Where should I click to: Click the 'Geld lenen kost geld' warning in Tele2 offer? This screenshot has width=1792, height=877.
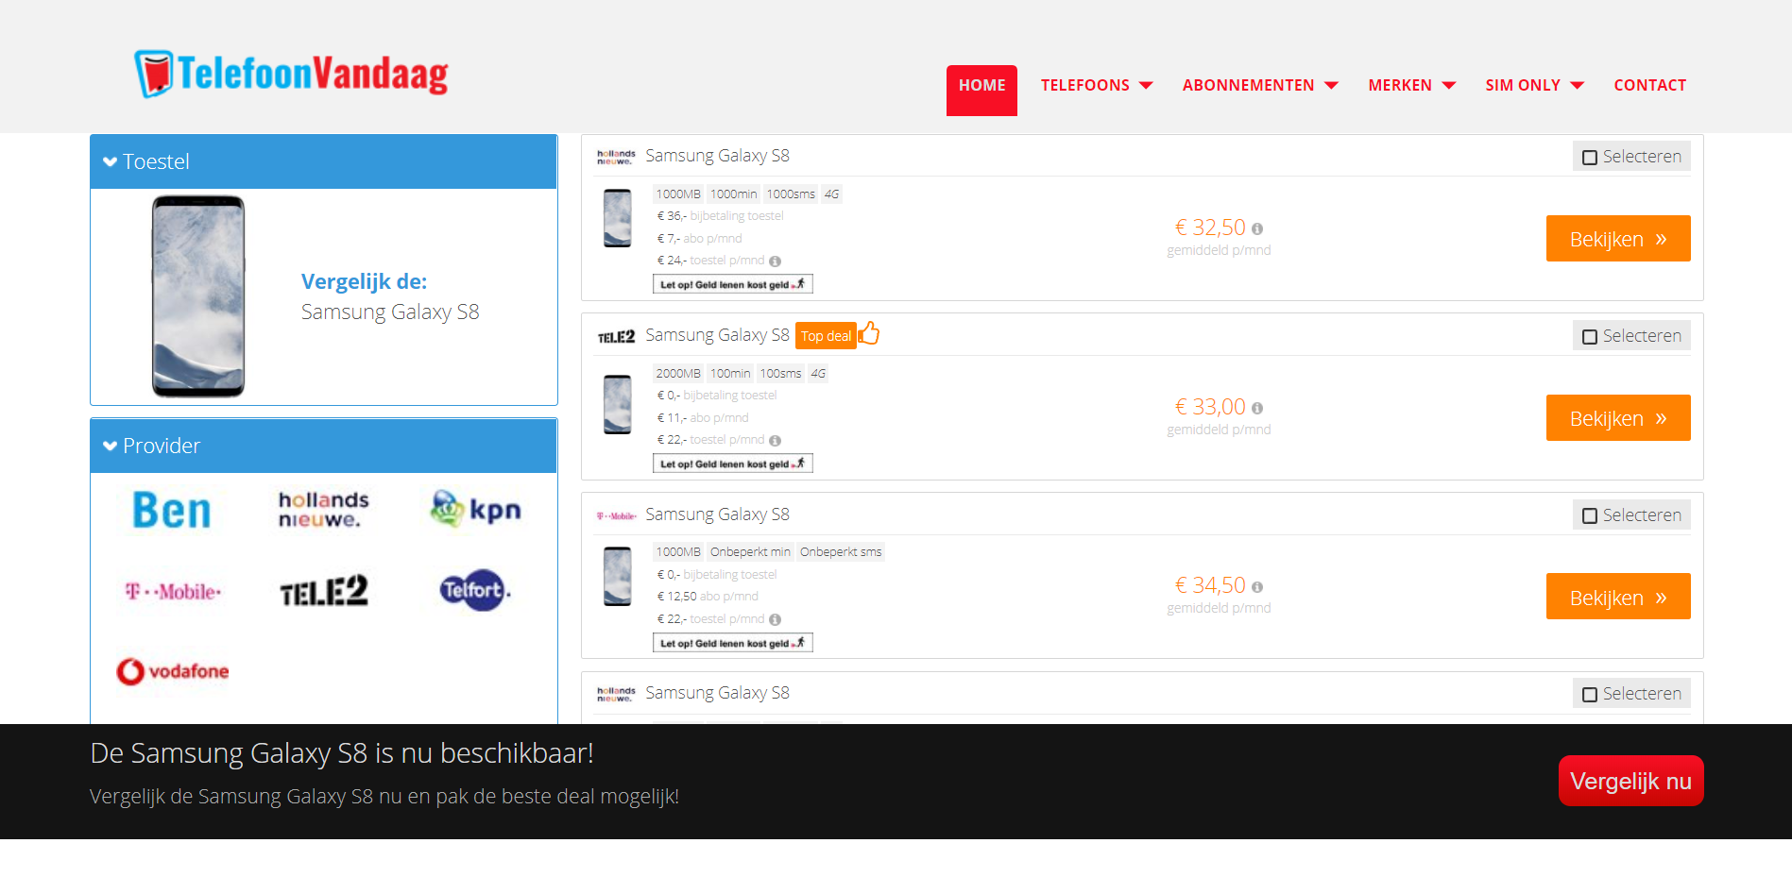[732, 464]
